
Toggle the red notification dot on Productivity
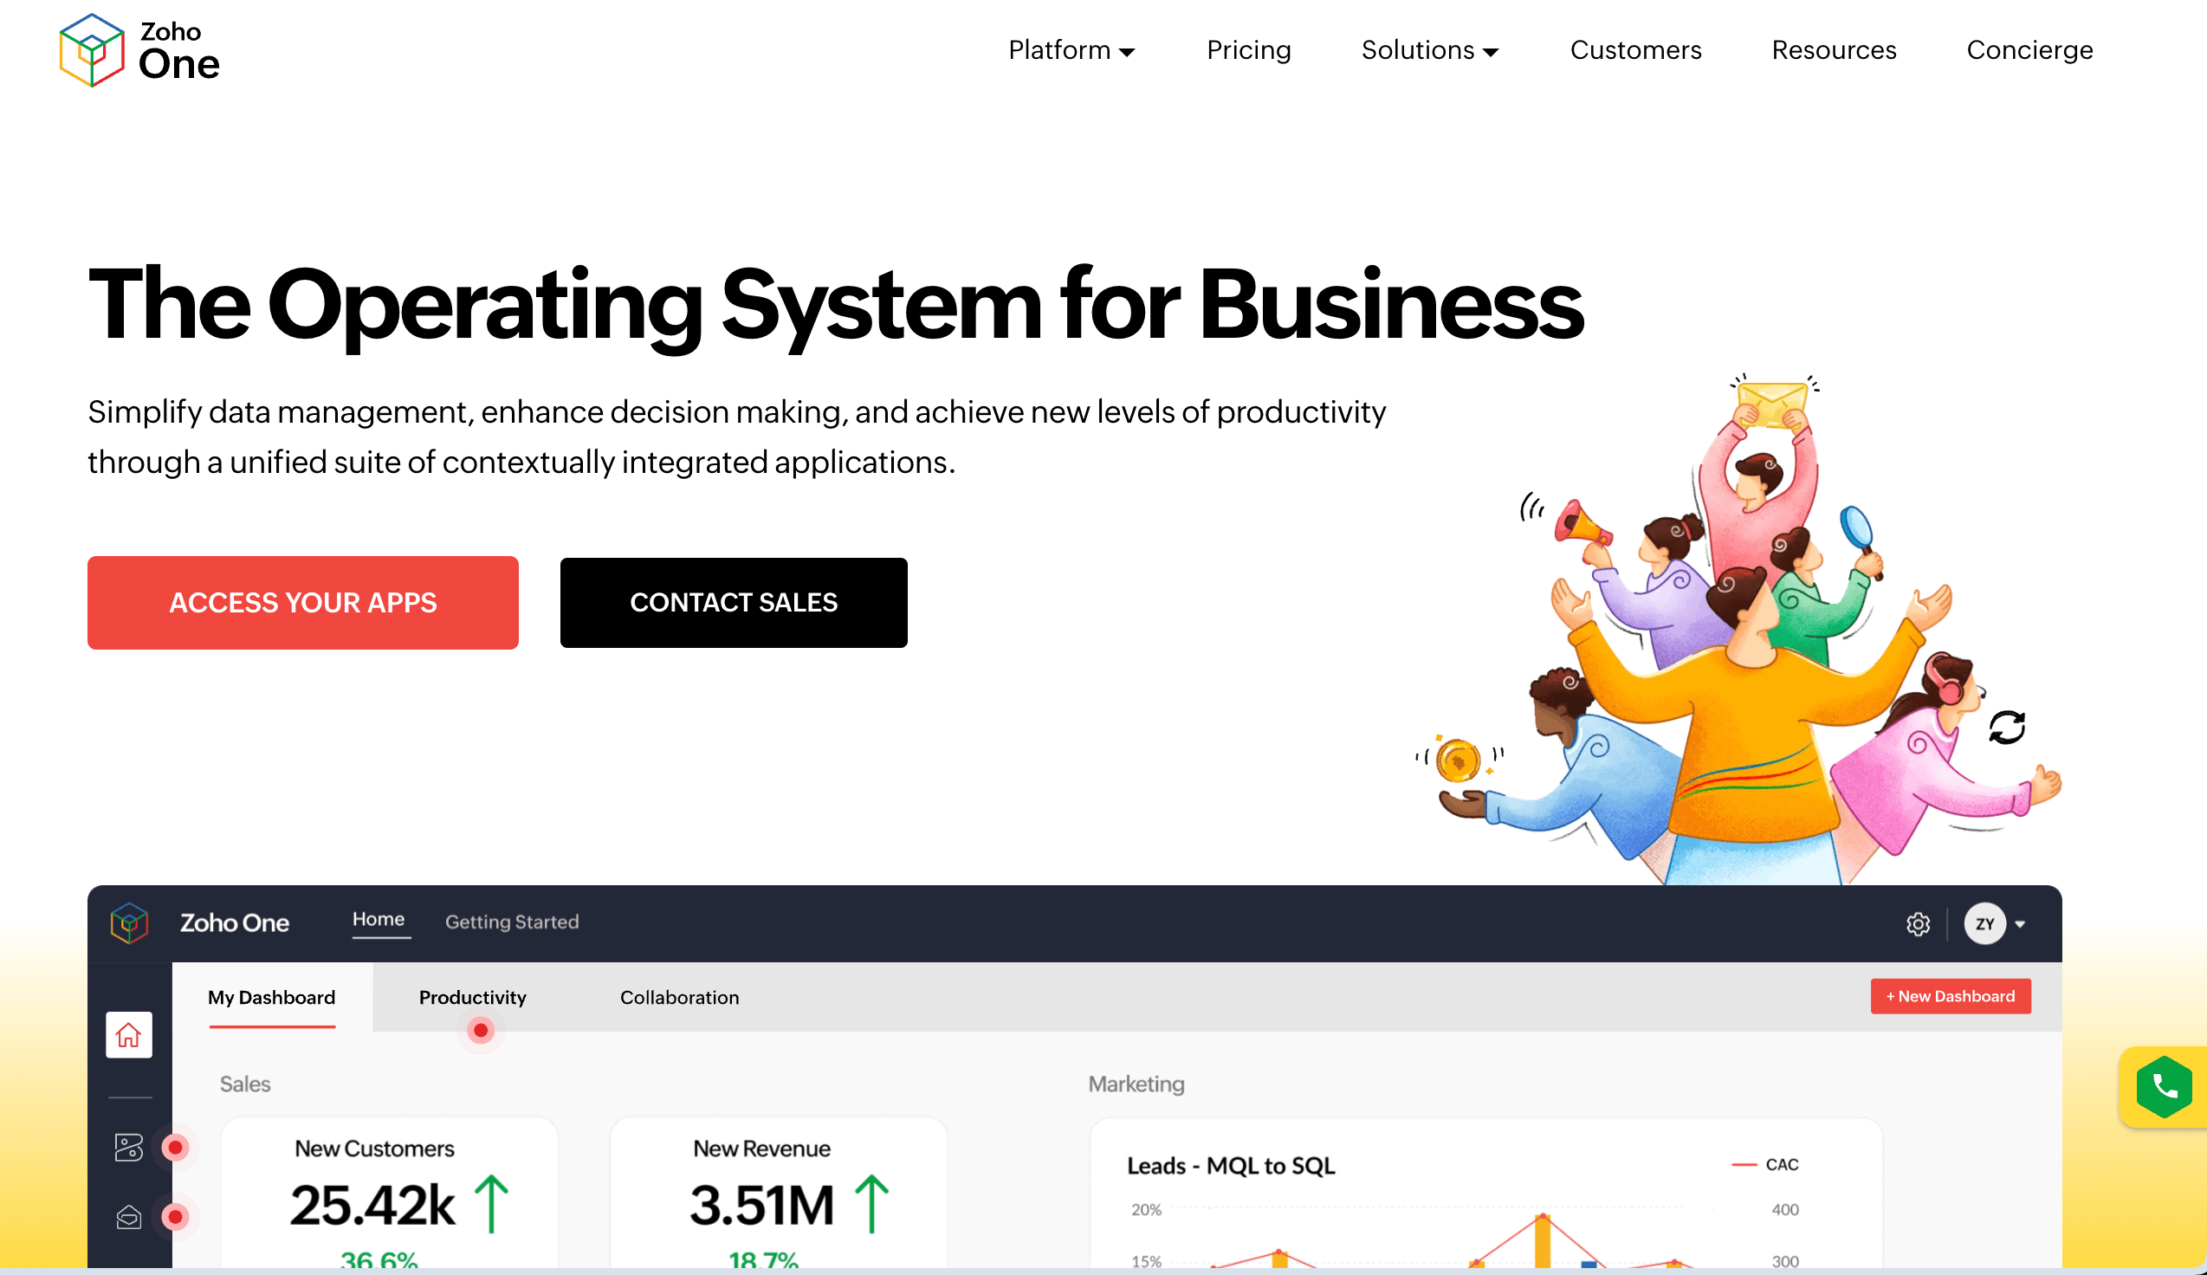pyautogui.click(x=478, y=1031)
